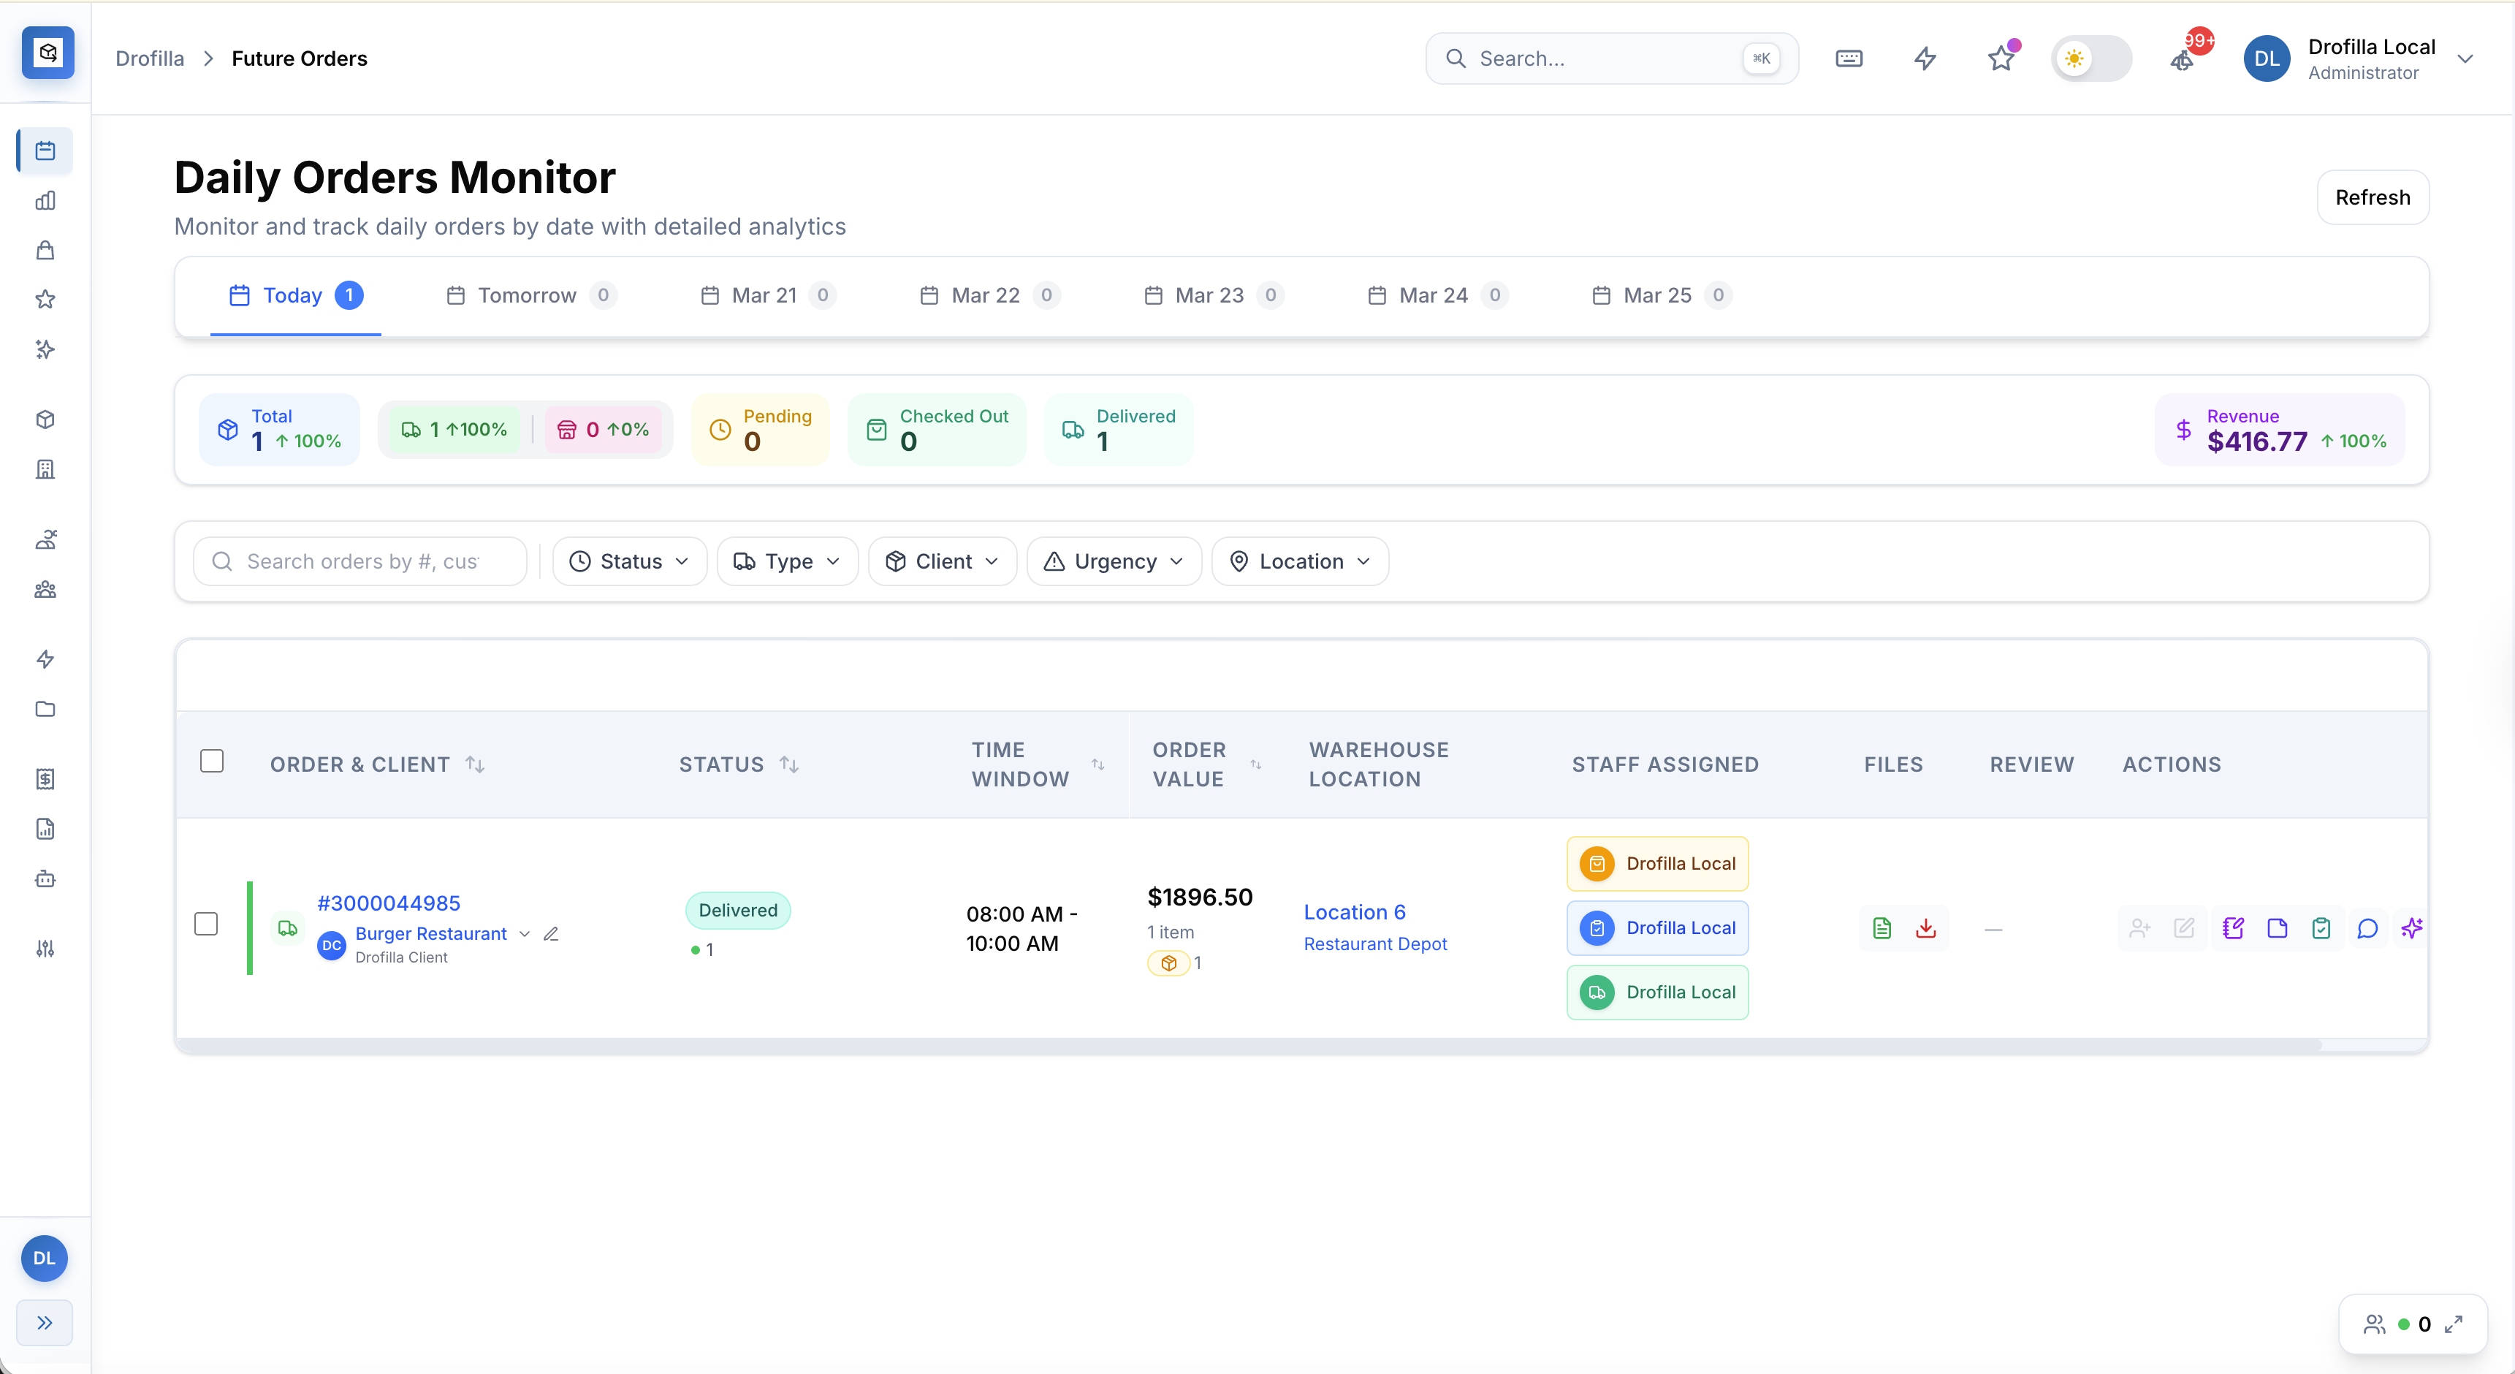This screenshot has width=2515, height=1374.
Task: Select the shopping bag icon in sidebar
Action: (45, 250)
